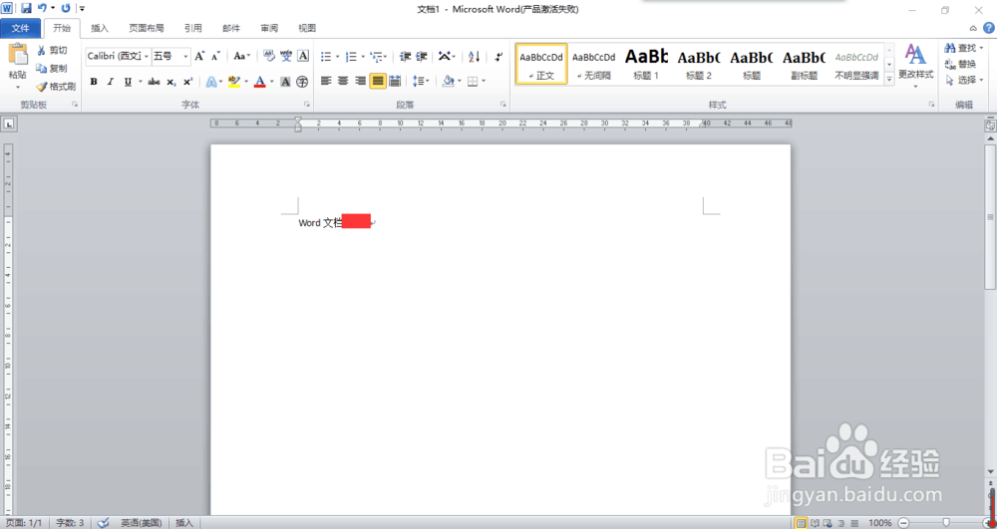The height and width of the screenshot is (529, 997).
Task: Align text to the left
Action: coord(326,82)
